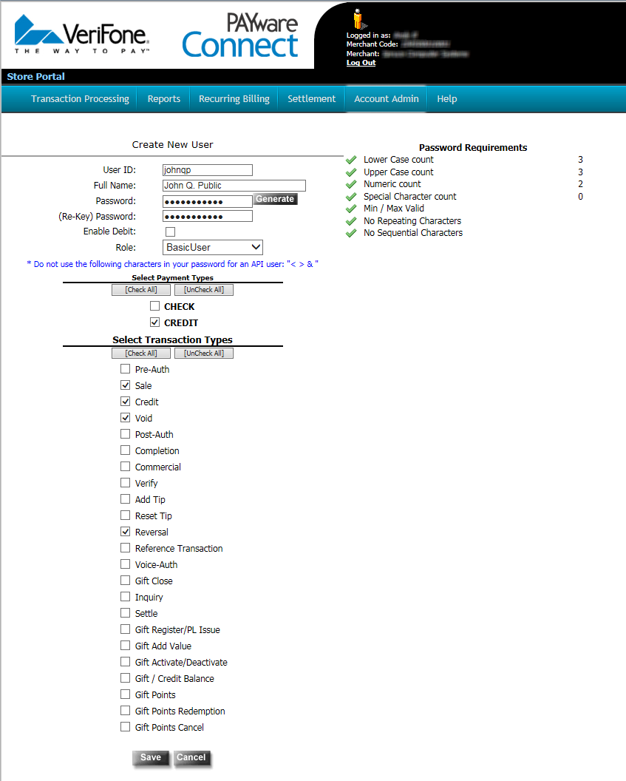Image resolution: width=626 pixels, height=781 pixels.
Task: Click the Re-Key Password input field
Action: point(208,216)
